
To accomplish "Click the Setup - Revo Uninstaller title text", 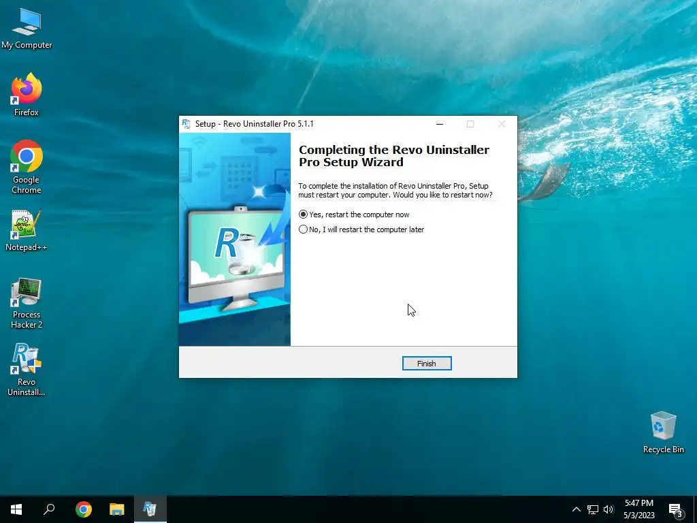I will click(x=255, y=124).
